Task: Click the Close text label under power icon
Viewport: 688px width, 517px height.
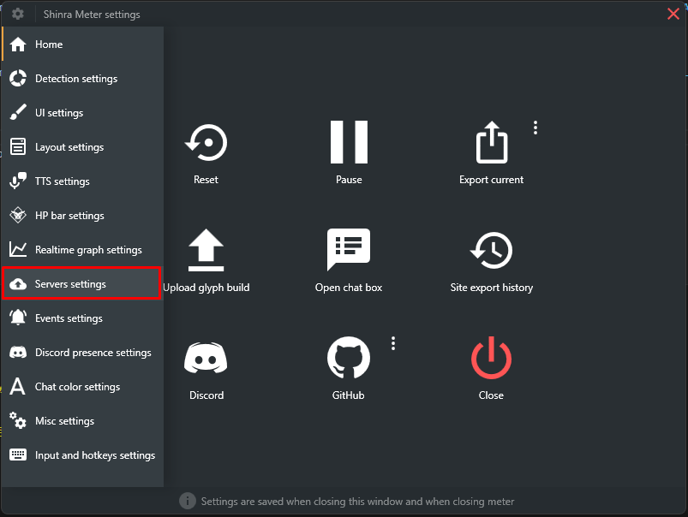Action: pos(491,395)
